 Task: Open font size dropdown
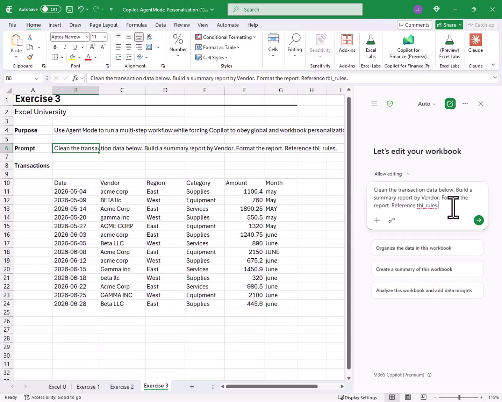pos(105,37)
